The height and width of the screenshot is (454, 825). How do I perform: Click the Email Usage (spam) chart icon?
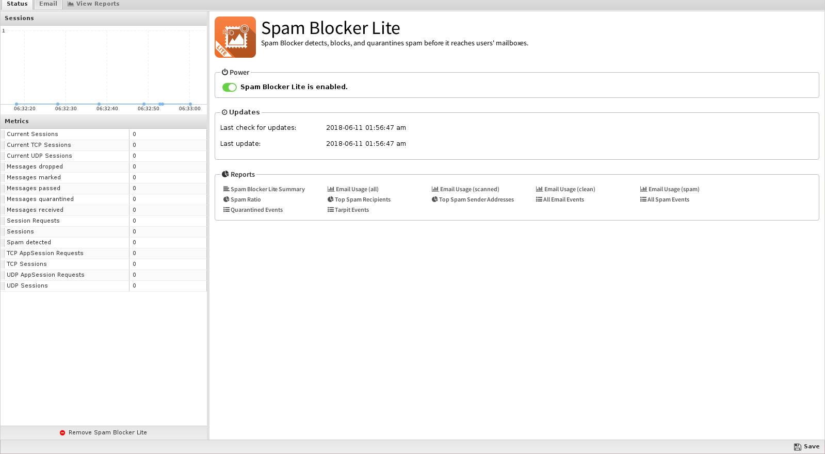tap(643, 189)
